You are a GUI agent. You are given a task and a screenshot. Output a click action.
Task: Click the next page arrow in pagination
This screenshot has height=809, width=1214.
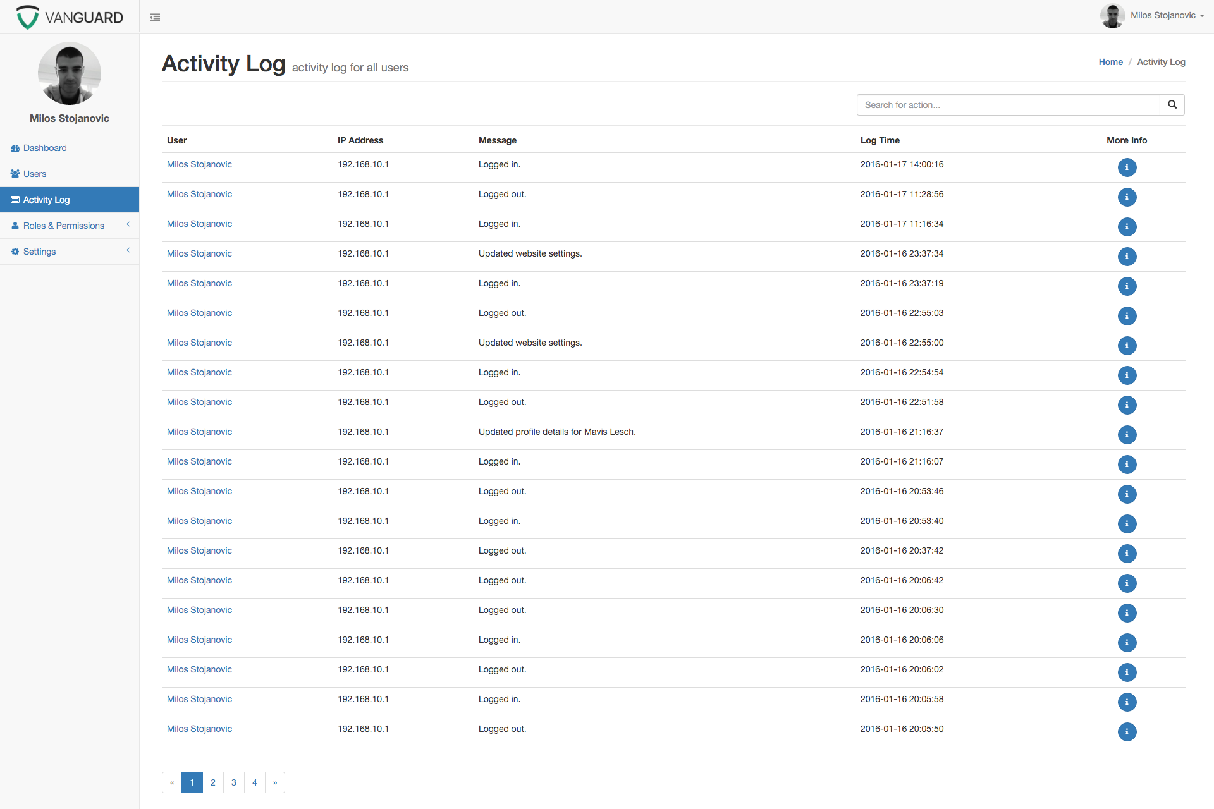(x=275, y=782)
